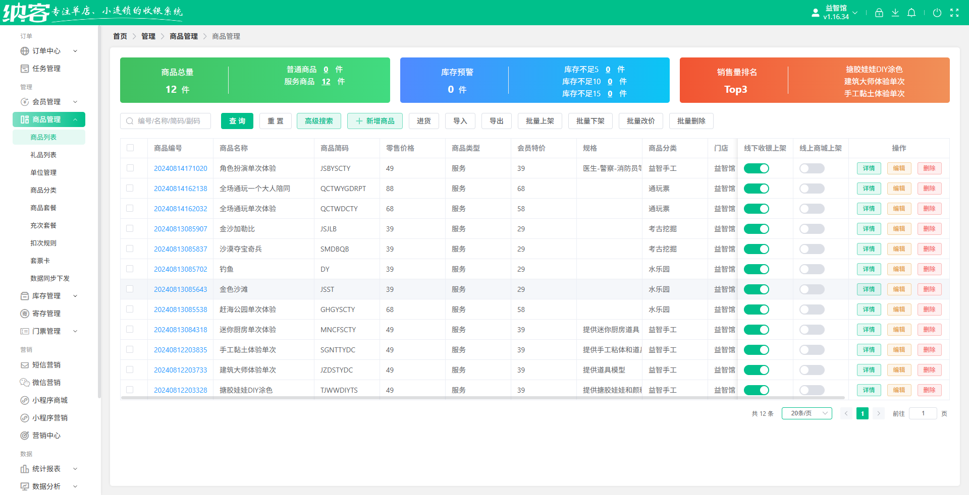The height and width of the screenshot is (495, 969).
Task: Click the 前往 page number input
Action: point(923,413)
